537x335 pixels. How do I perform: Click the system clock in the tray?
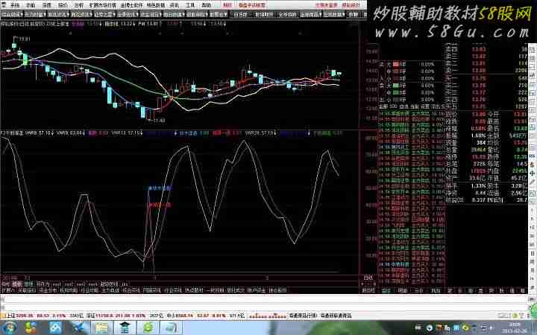click(x=515, y=328)
